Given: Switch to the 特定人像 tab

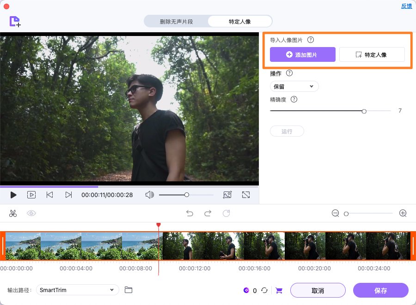Looking at the screenshot, I should click(239, 21).
